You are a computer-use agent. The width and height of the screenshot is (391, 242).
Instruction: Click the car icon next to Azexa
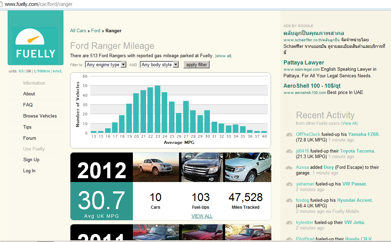pyautogui.click(x=289, y=168)
